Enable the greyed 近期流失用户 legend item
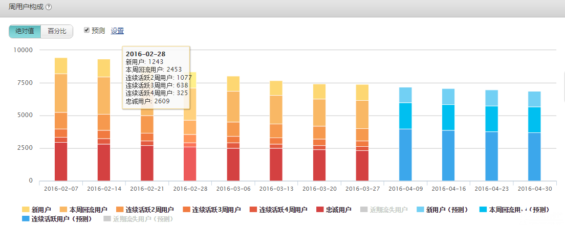The image size is (565, 226). click(x=364, y=210)
